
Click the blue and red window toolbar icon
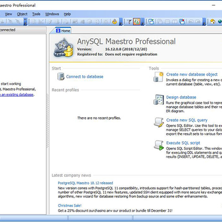(x=182, y=22)
